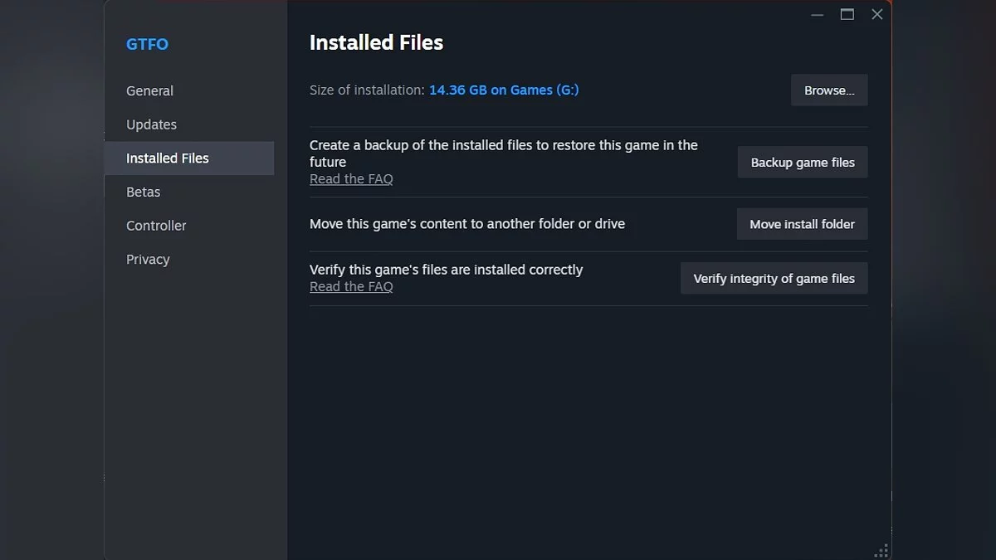The image size is (996, 560).
Task: Click the Browse... button
Action: pos(829,90)
